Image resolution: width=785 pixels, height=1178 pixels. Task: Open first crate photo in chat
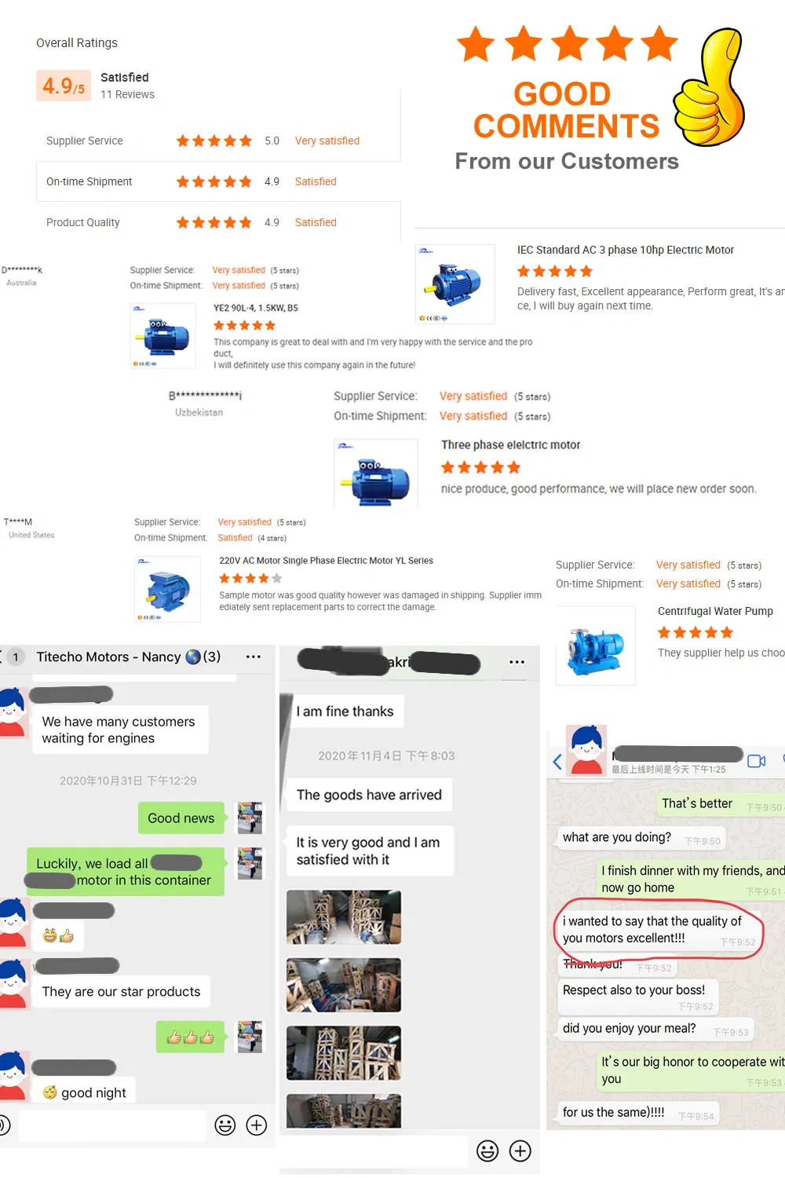344,917
